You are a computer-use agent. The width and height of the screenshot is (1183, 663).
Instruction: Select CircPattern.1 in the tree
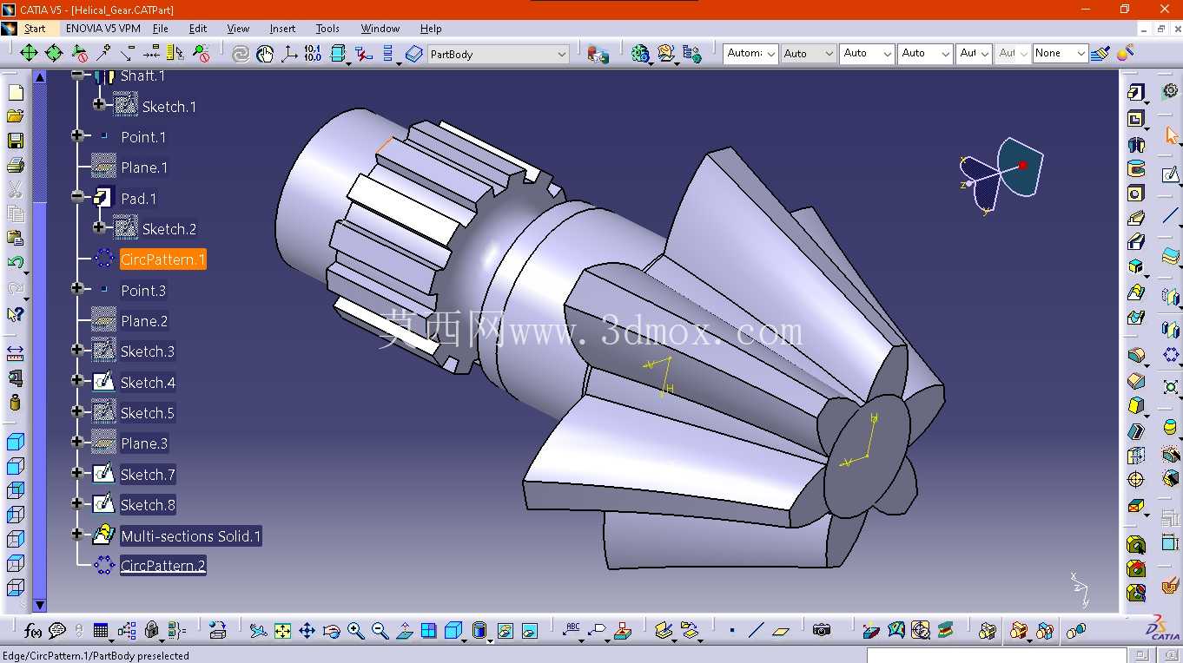pyautogui.click(x=162, y=259)
